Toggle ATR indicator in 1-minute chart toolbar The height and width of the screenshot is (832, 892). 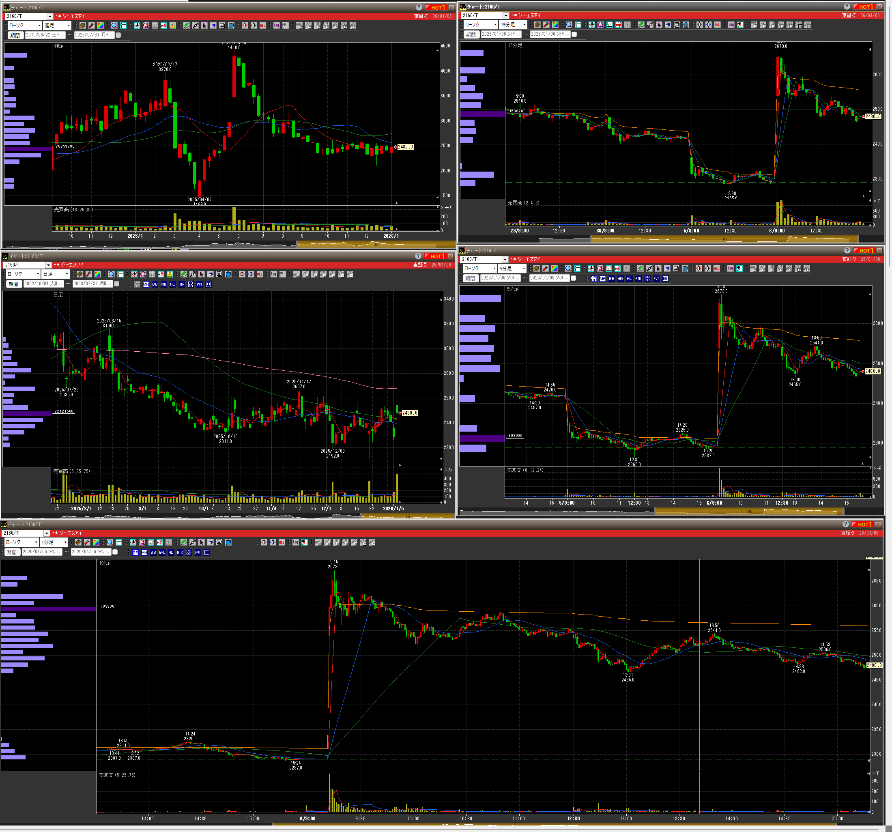click(x=180, y=553)
